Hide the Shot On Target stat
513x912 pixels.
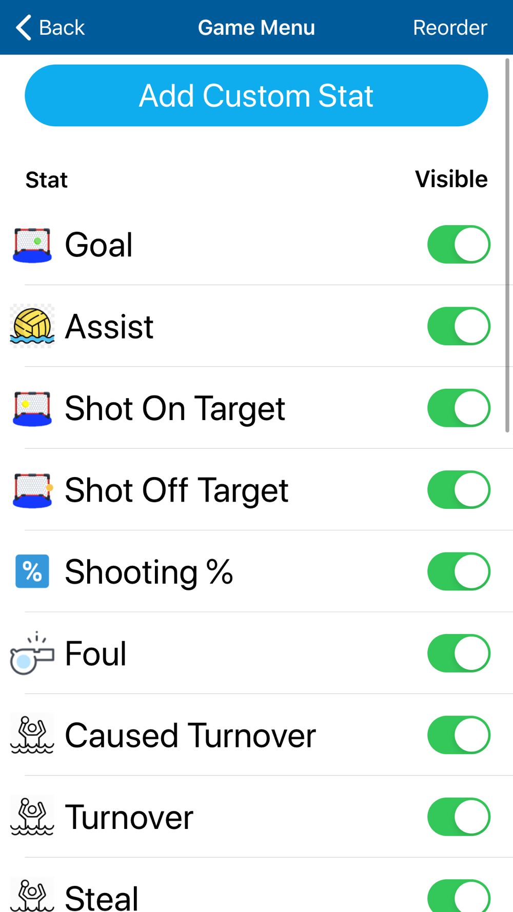(459, 408)
